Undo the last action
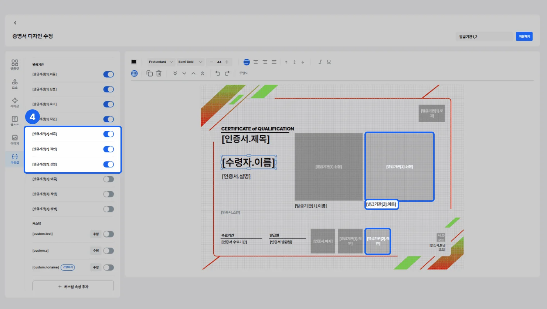Viewport: 547px width, 309px height. point(218,74)
